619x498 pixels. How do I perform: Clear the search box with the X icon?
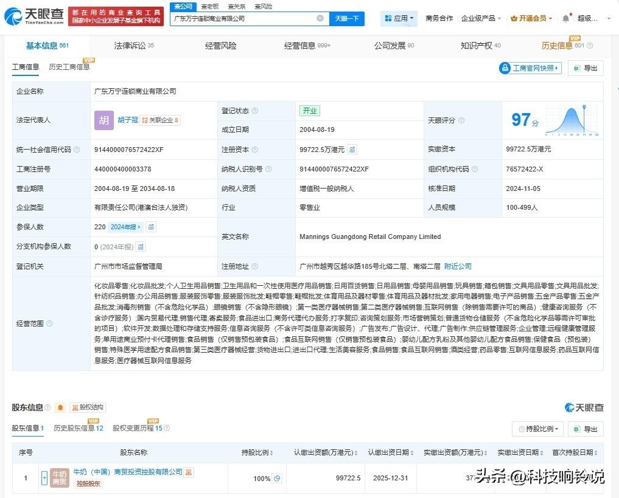[320, 18]
